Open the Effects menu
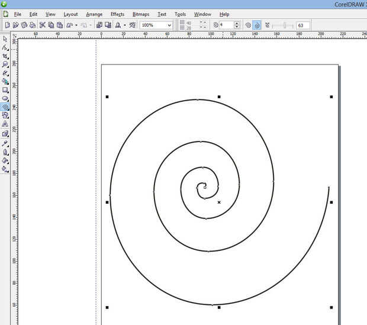Viewport: 367px width, 325px height. (x=117, y=14)
